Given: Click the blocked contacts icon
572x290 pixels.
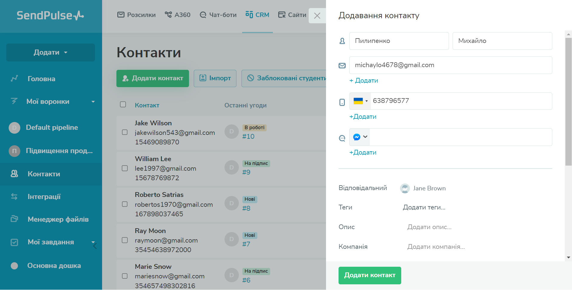Looking at the screenshot, I should pyautogui.click(x=250, y=78).
